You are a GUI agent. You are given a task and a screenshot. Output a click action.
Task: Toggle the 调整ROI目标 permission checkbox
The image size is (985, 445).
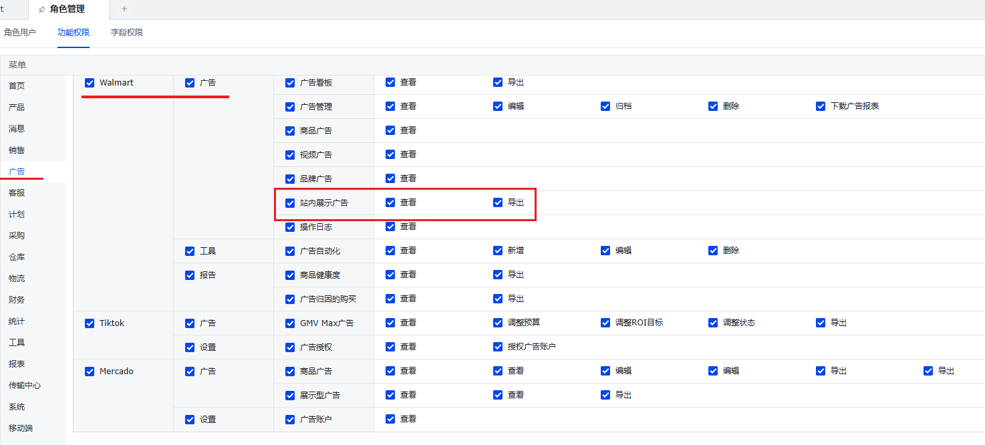[605, 323]
